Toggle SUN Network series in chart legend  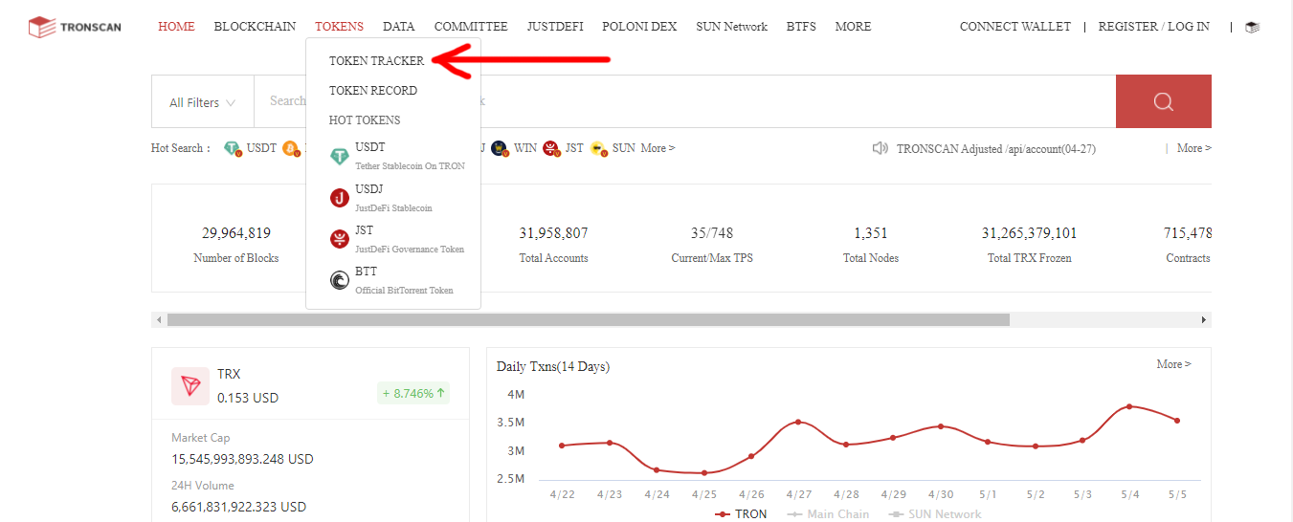click(x=935, y=514)
